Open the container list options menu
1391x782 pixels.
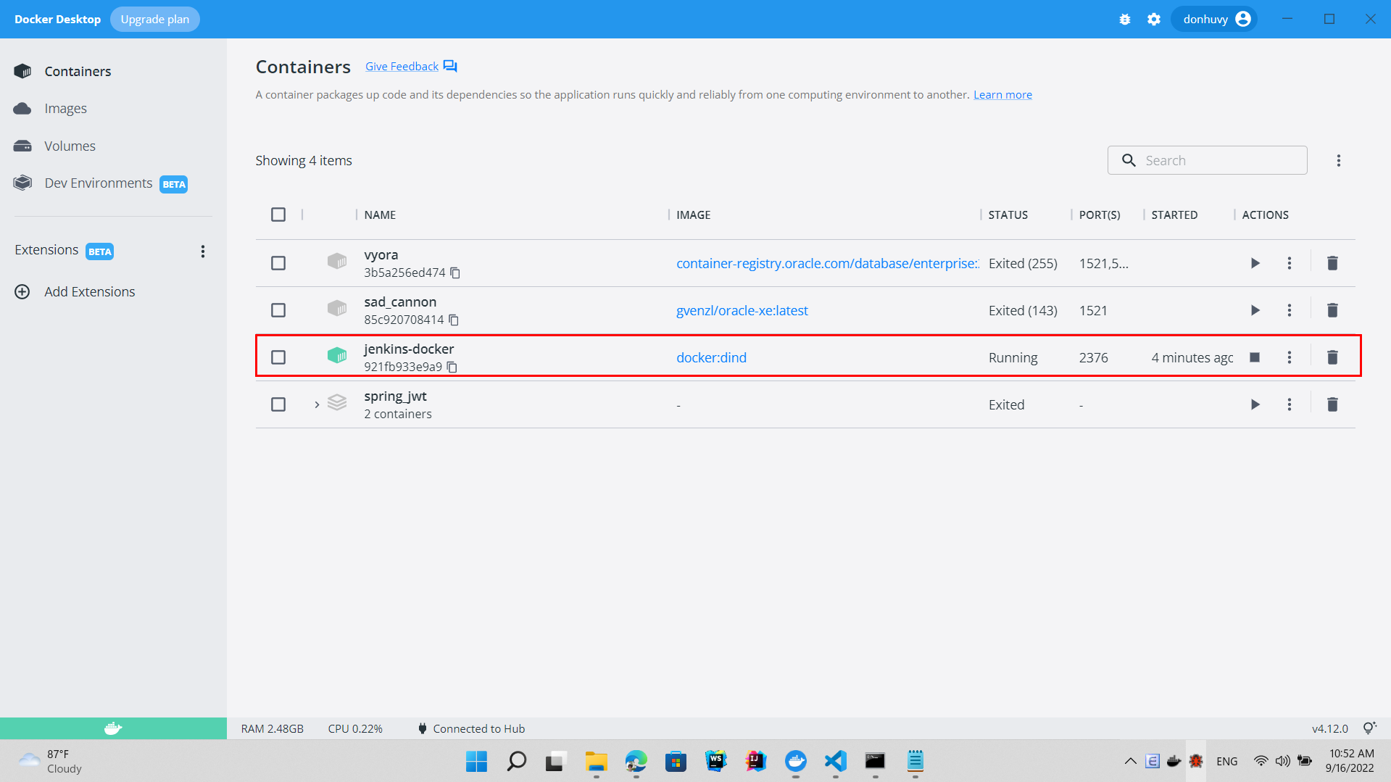coord(1339,160)
